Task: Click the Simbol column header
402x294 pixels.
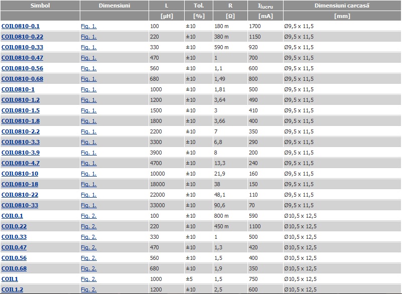Action: point(39,6)
